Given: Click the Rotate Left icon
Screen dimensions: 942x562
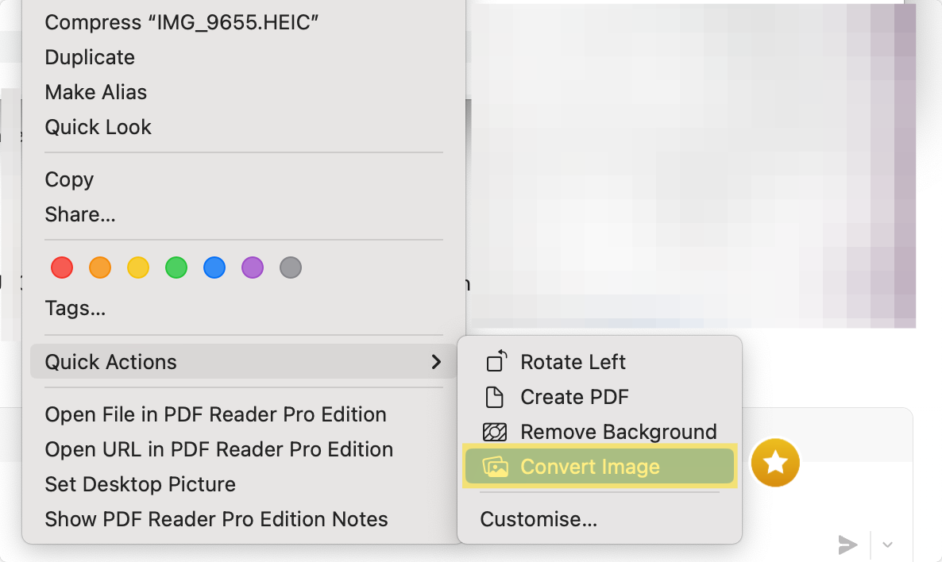Looking at the screenshot, I should pyautogui.click(x=496, y=361).
